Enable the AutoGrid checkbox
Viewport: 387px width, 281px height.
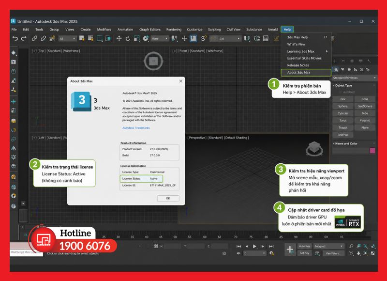[340, 92]
